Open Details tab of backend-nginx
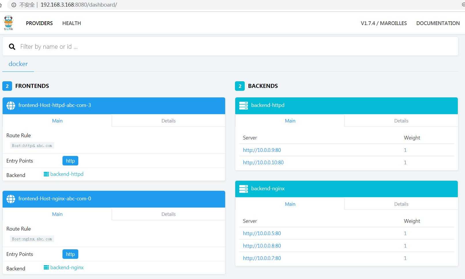The height and width of the screenshot is (279, 465). pos(401,204)
